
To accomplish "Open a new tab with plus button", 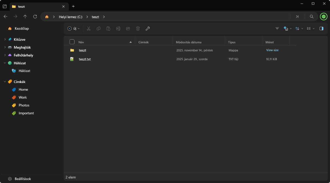I will pos(73,6).
